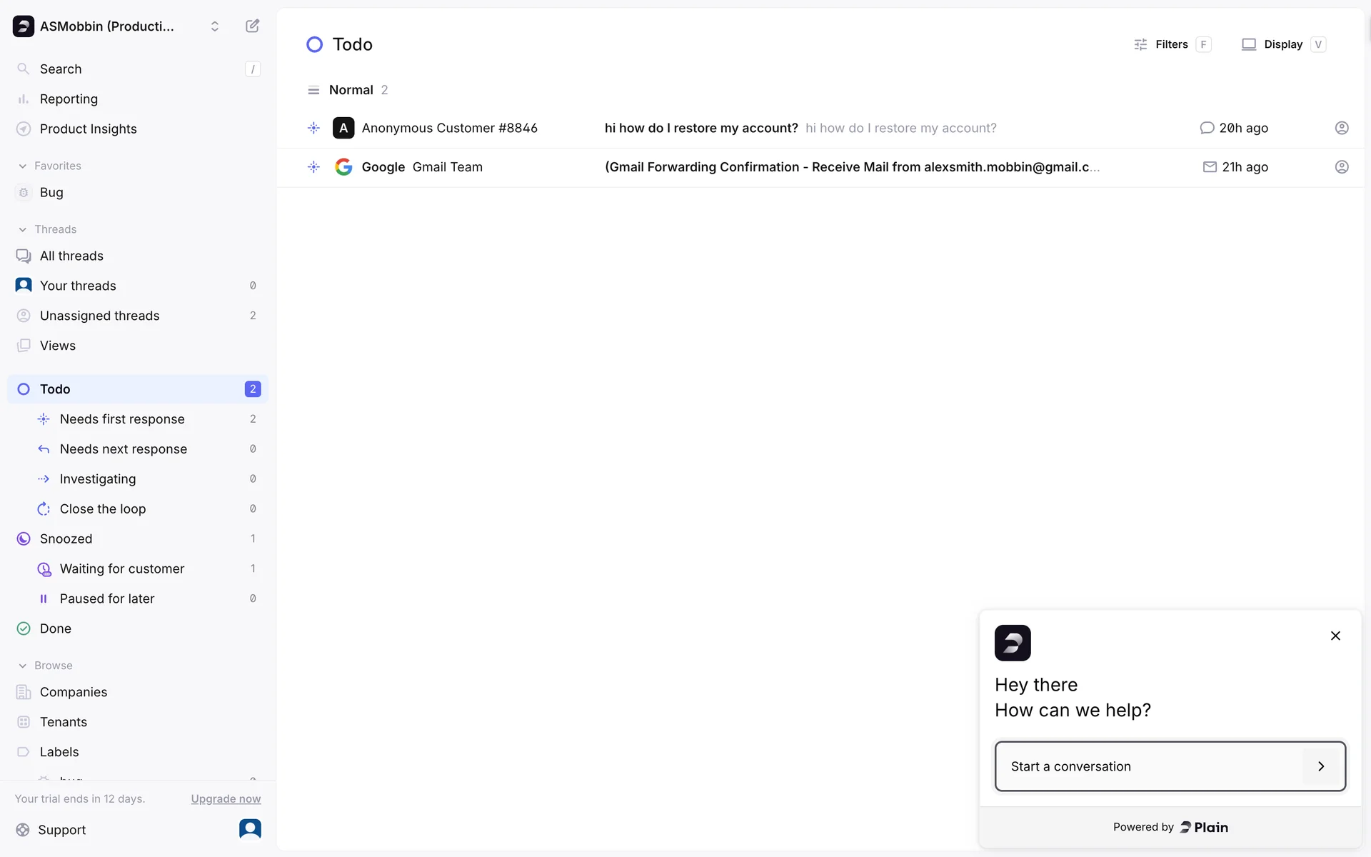1371x857 pixels.
Task: Open the restore my account thread
Action: pyautogui.click(x=700, y=128)
